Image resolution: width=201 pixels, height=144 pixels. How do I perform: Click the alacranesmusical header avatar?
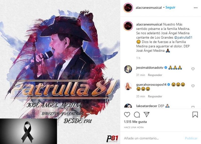[x=128, y=8]
